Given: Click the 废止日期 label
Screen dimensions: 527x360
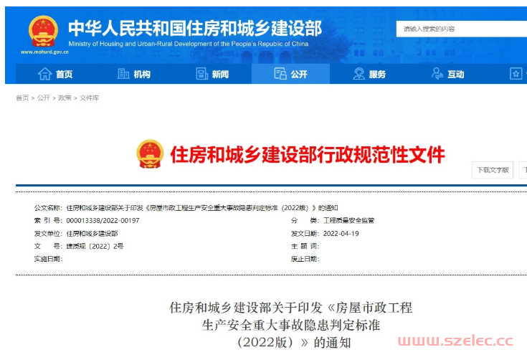Looking at the screenshot, I should click(x=305, y=259).
